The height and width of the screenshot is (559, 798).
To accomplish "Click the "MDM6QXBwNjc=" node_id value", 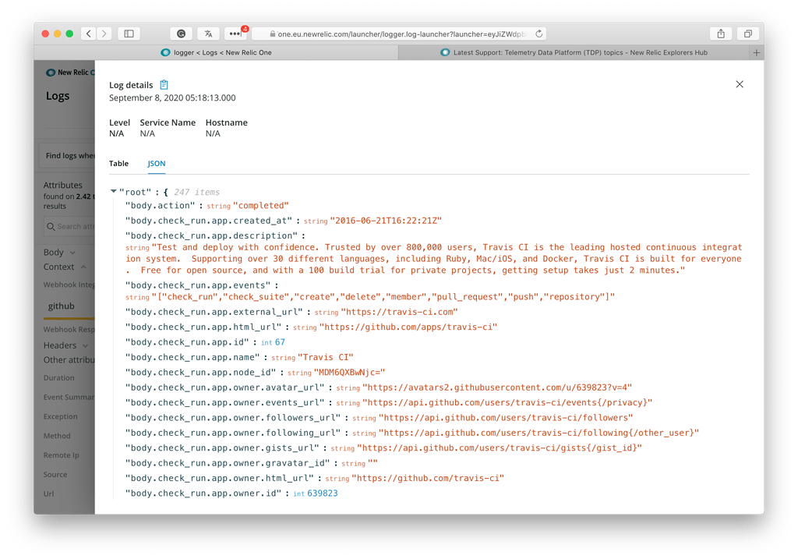I will (349, 373).
